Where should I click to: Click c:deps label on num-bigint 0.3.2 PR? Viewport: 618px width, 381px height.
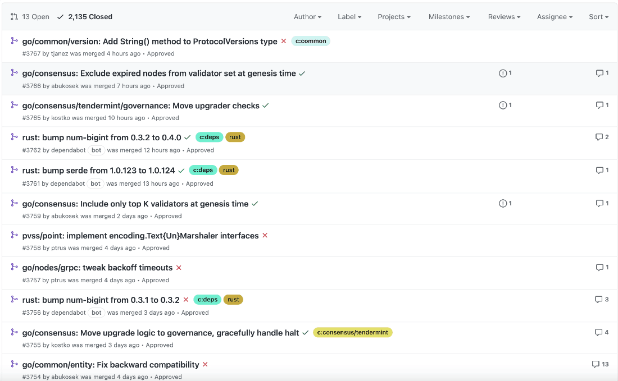click(207, 300)
